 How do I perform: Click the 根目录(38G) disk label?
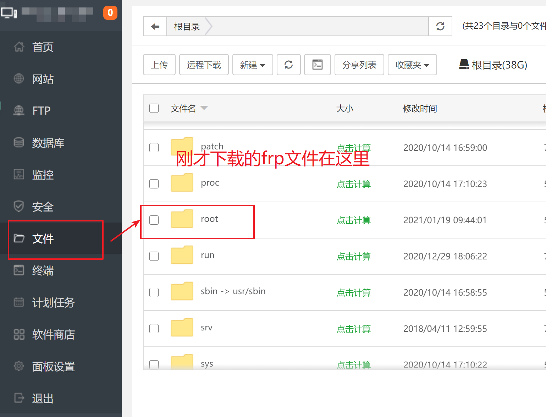click(x=500, y=65)
